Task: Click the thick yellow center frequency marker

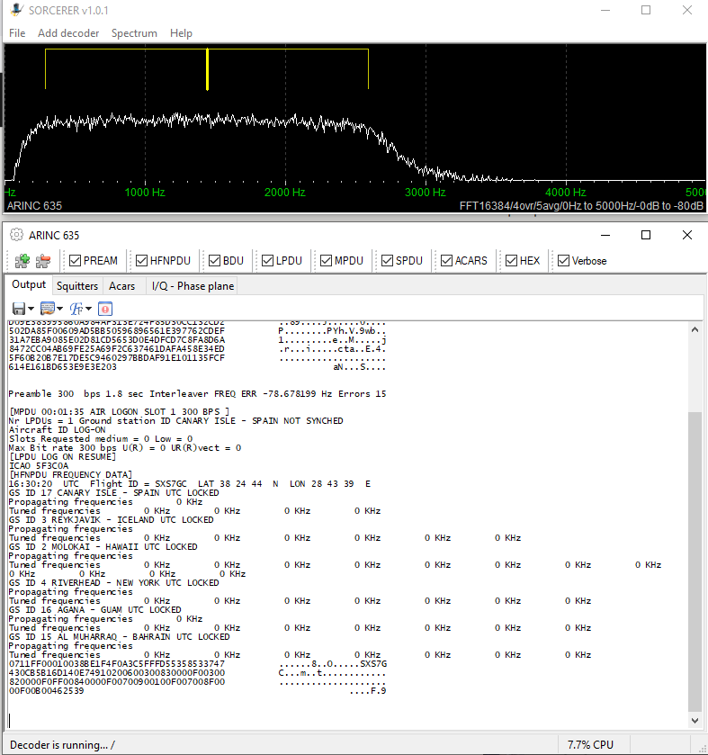Action: pos(208,69)
